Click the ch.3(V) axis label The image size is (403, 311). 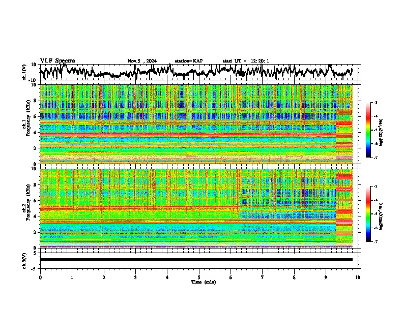point(24,261)
